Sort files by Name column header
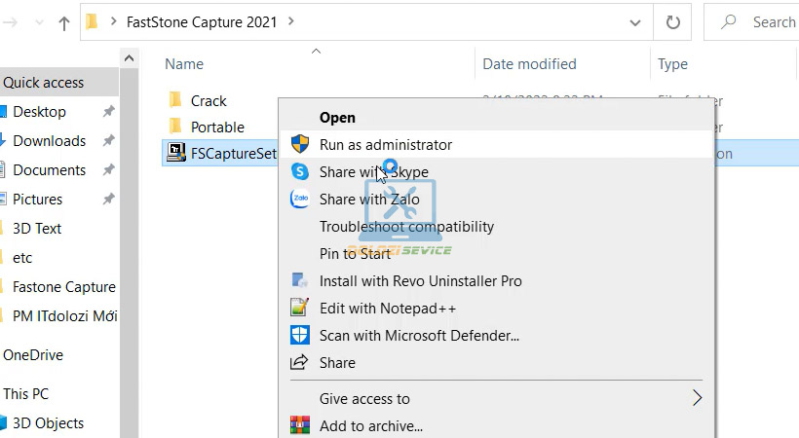 pos(184,64)
